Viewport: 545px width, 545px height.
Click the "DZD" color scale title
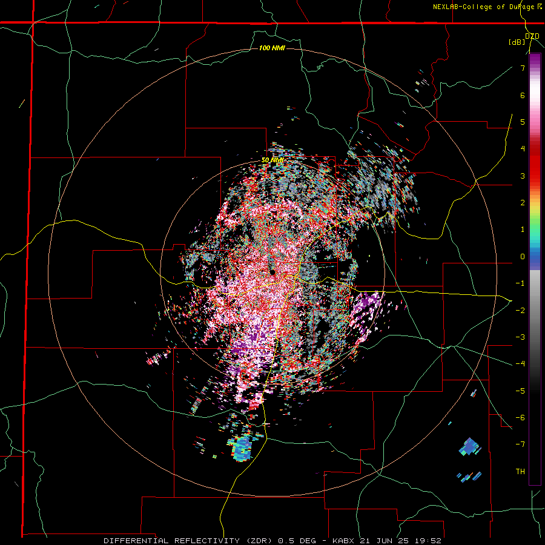click(532, 36)
